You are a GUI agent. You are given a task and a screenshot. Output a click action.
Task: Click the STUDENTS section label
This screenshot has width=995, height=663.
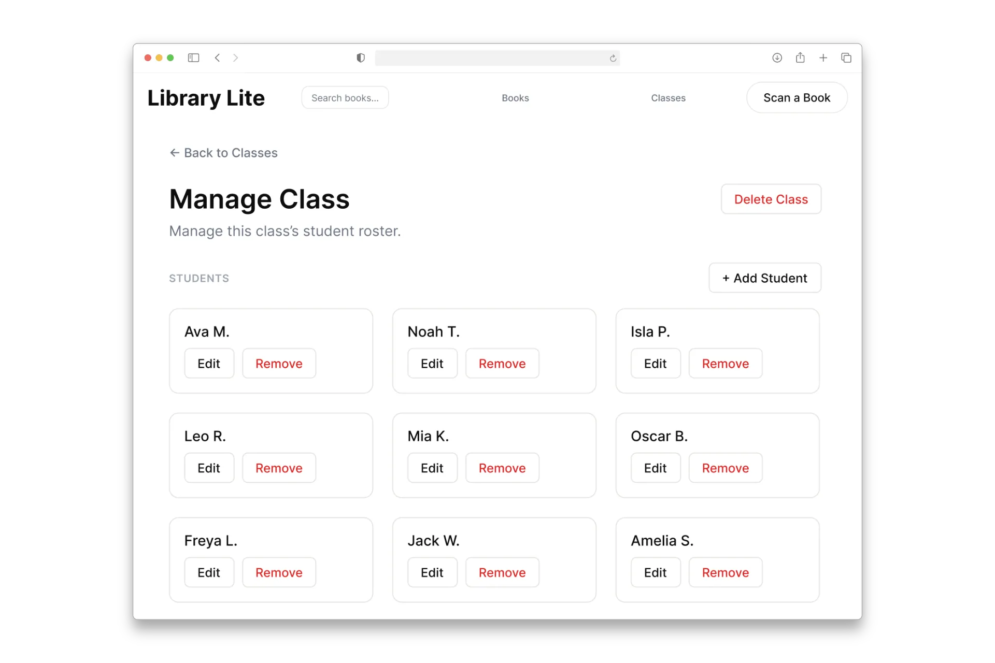(199, 278)
